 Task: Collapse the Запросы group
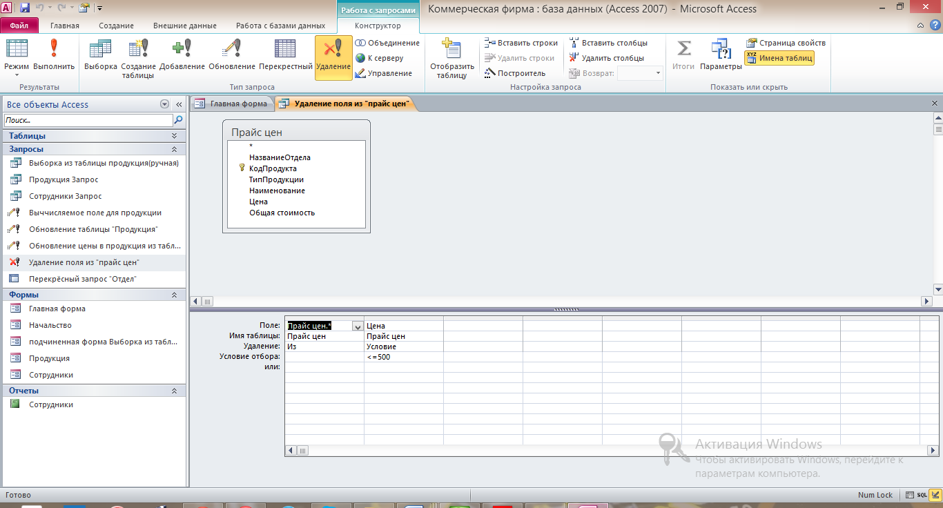point(94,149)
